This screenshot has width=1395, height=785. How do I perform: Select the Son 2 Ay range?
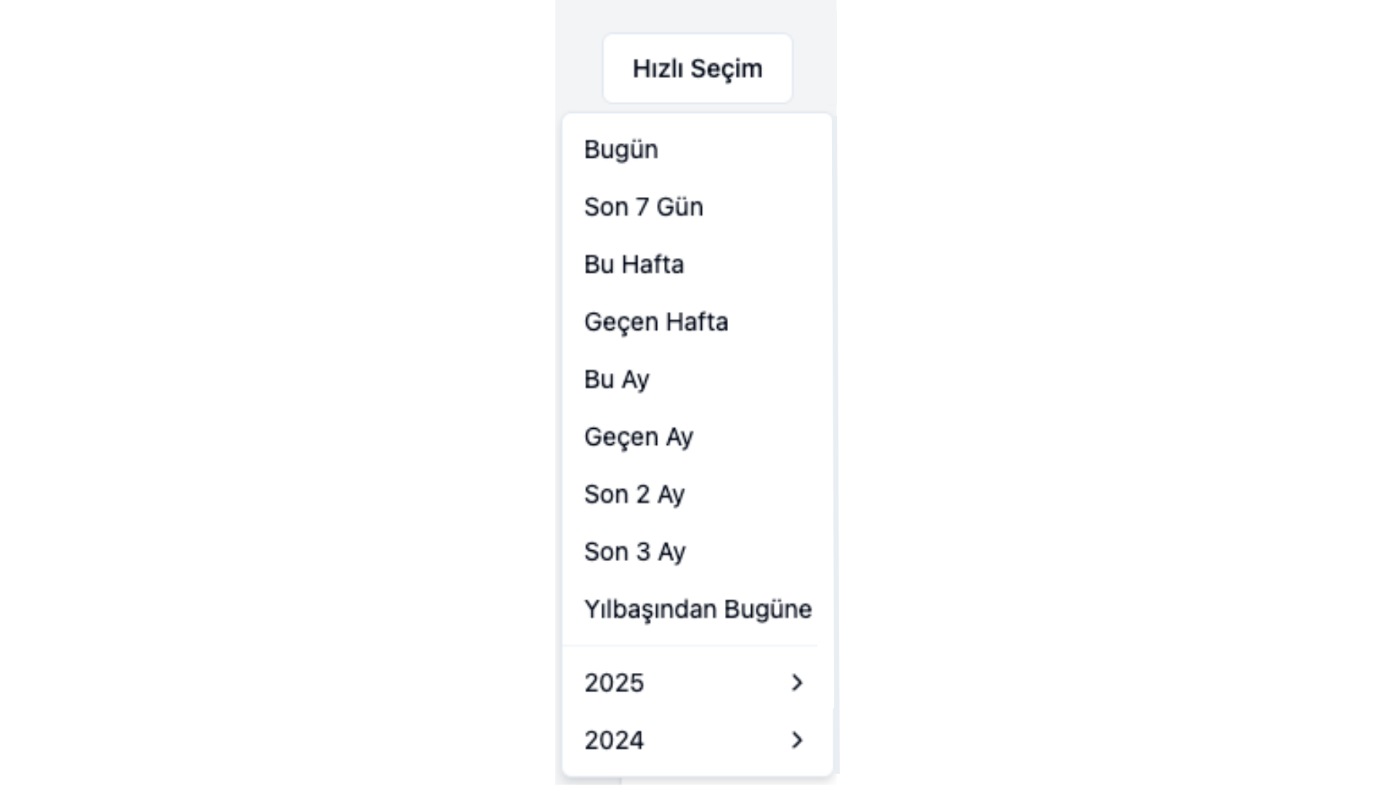(634, 494)
